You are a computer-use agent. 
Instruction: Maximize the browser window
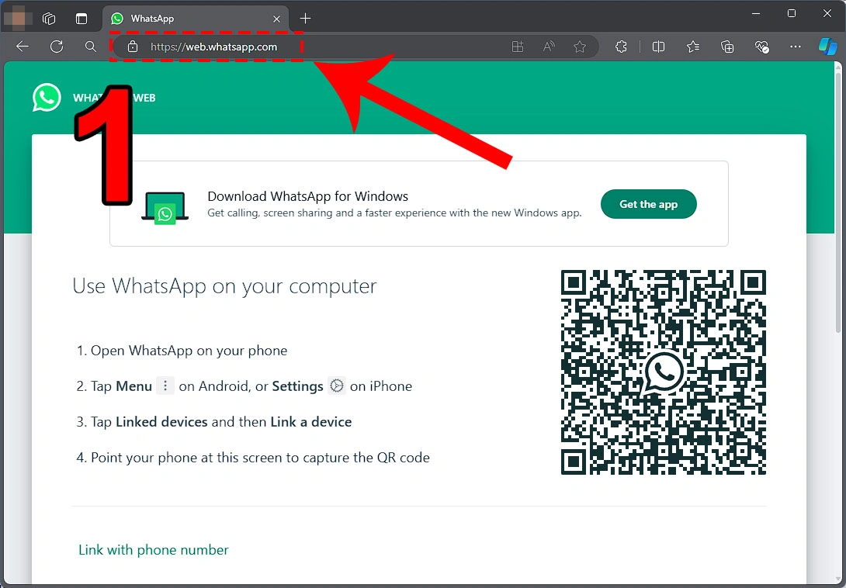[792, 14]
